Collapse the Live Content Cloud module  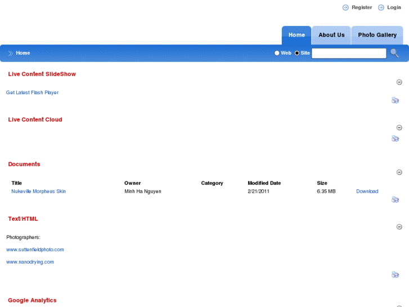(x=399, y=127)
